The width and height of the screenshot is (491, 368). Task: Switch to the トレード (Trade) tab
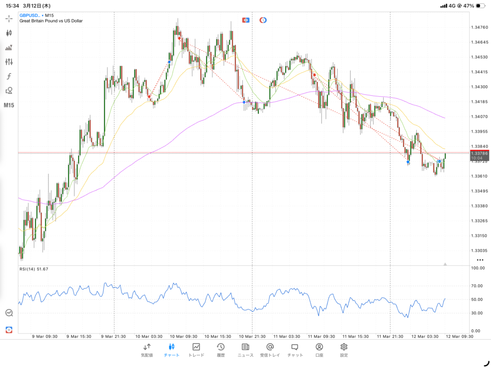click(x=196, y=350)
